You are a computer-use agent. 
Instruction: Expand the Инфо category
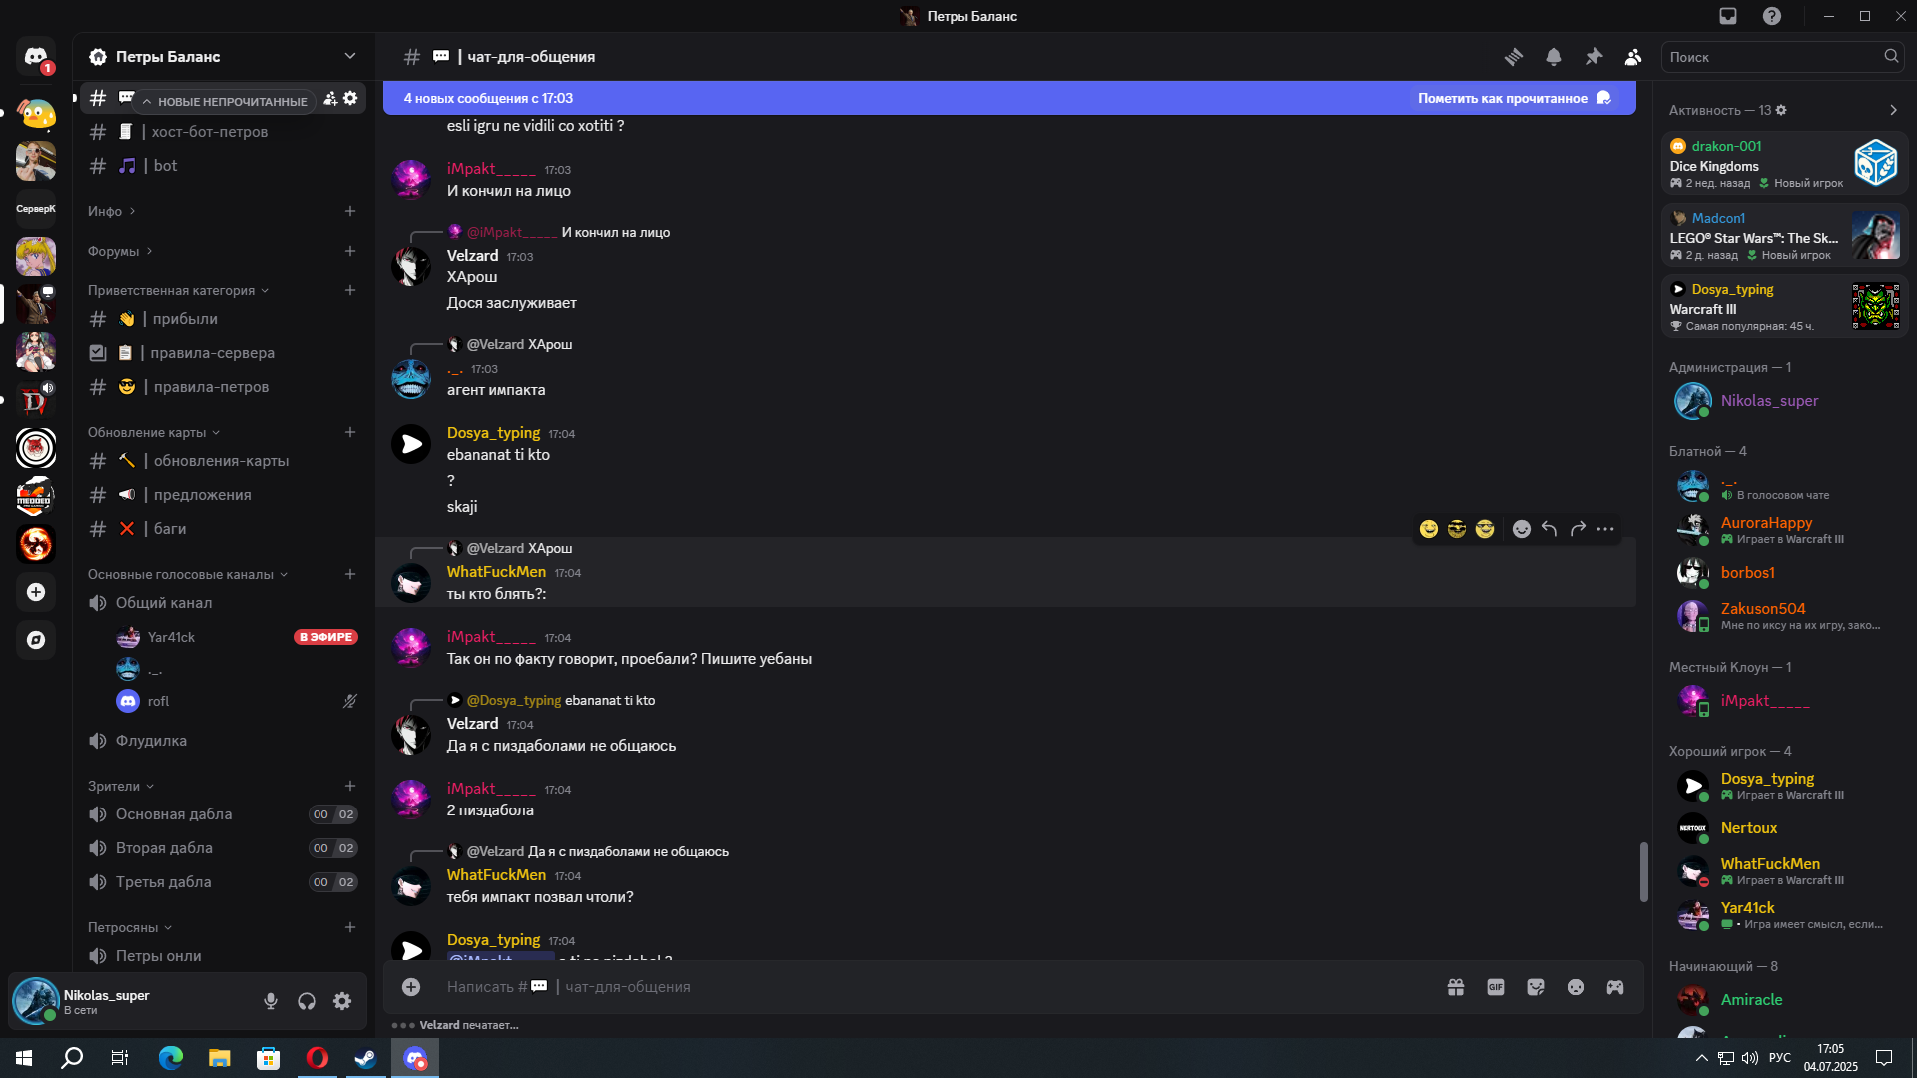111,211
